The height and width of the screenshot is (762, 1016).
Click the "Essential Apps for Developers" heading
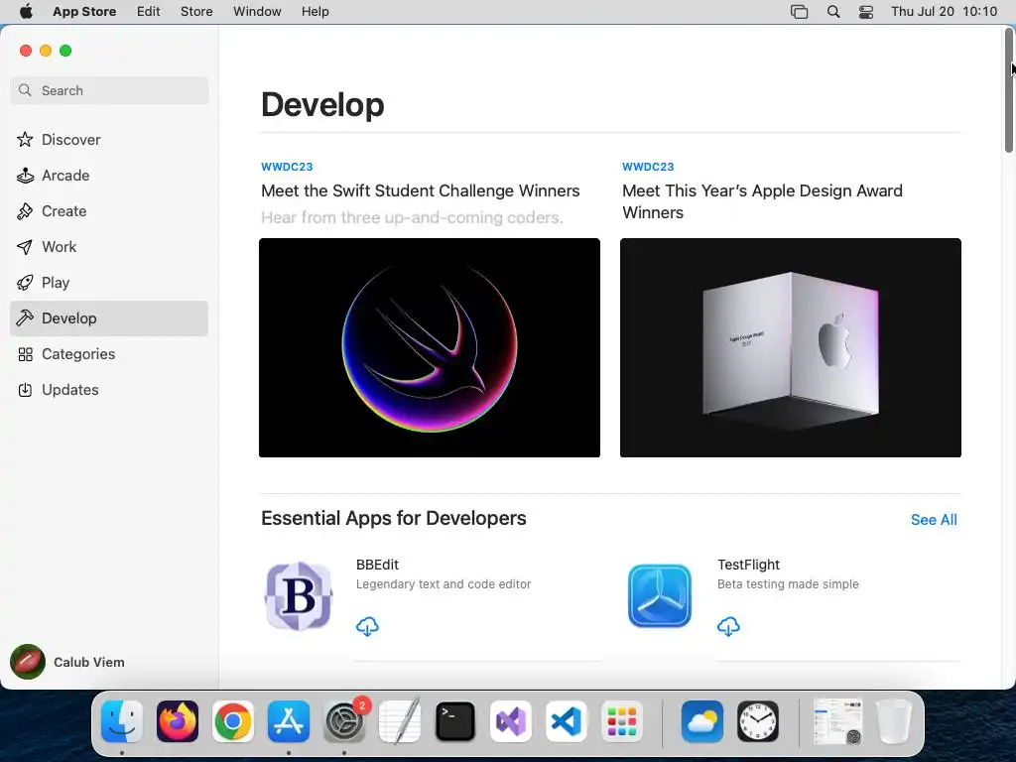pyautogui.click(x=393, y=518)
